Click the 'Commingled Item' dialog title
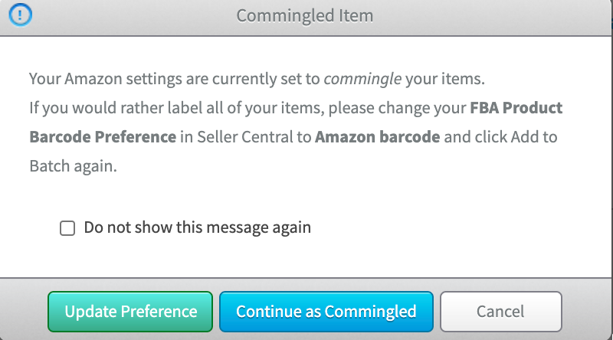 point(305,15)
